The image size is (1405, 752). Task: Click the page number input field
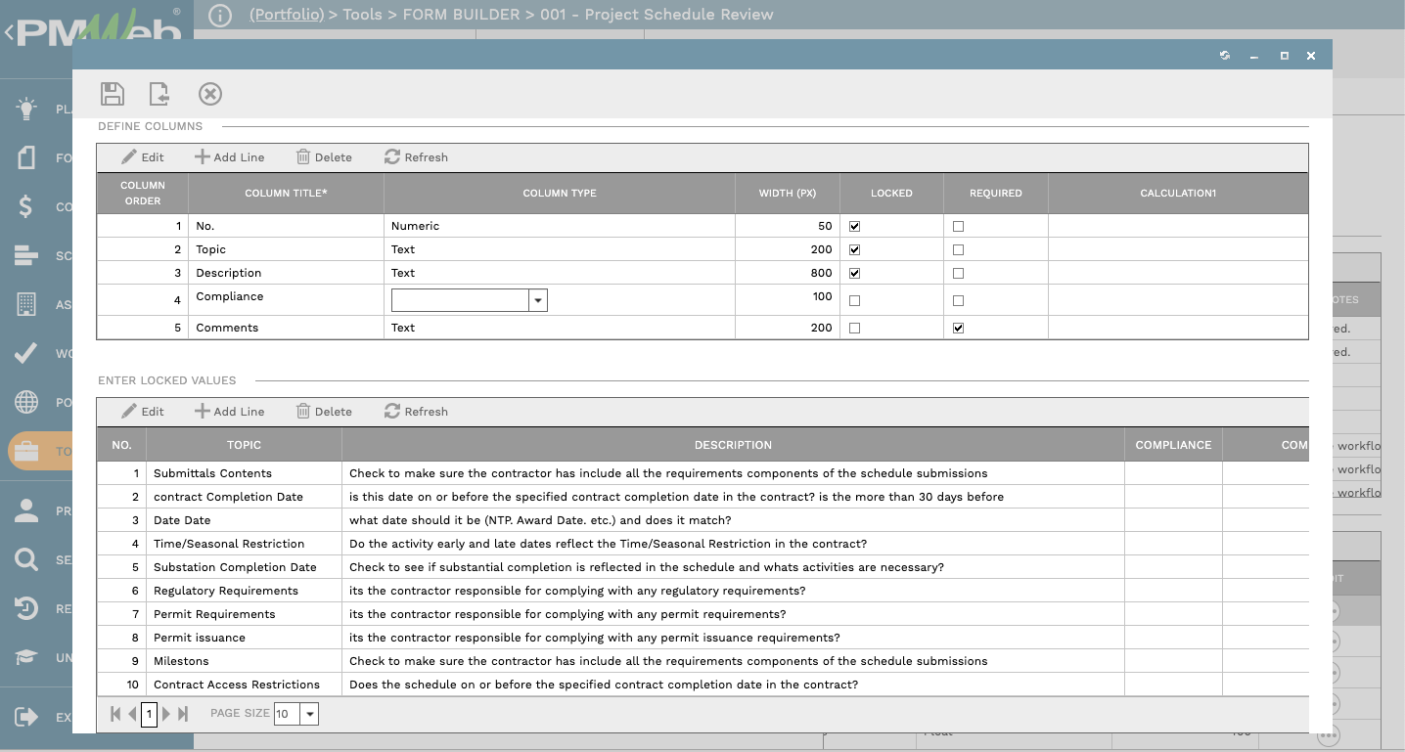149,714
